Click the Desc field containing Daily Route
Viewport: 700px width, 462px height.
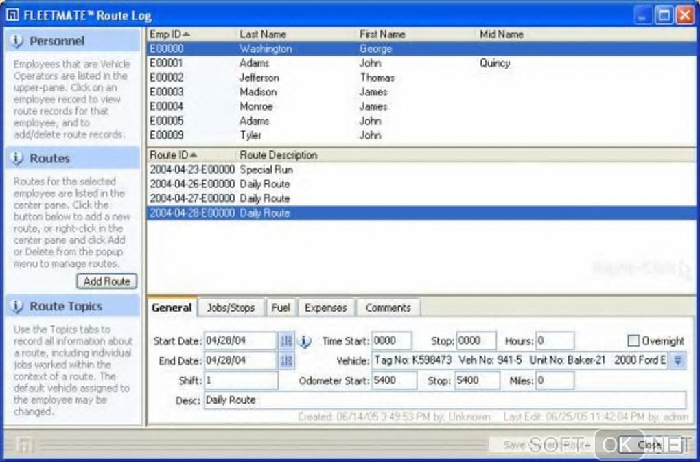click(445, 400)
